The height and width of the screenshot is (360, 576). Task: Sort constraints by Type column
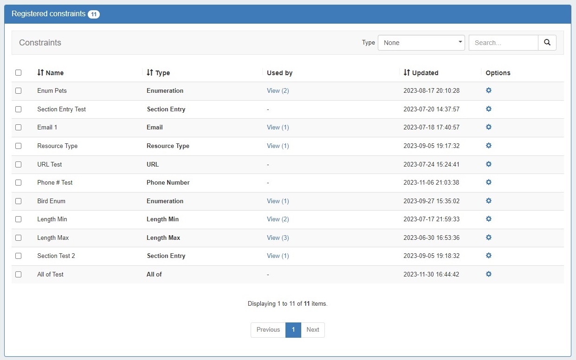pos(158,73)
